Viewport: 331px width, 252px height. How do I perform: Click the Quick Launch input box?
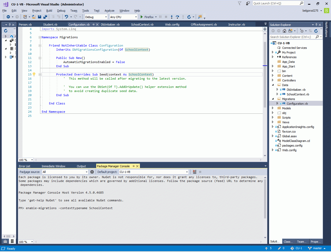[x=276, y=3]
